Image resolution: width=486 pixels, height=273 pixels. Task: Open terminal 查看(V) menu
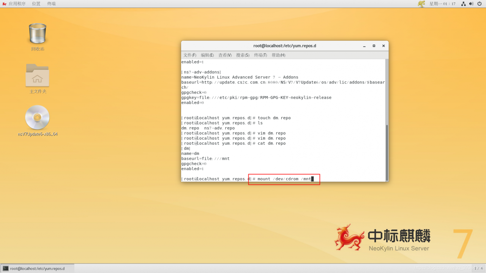225,55
